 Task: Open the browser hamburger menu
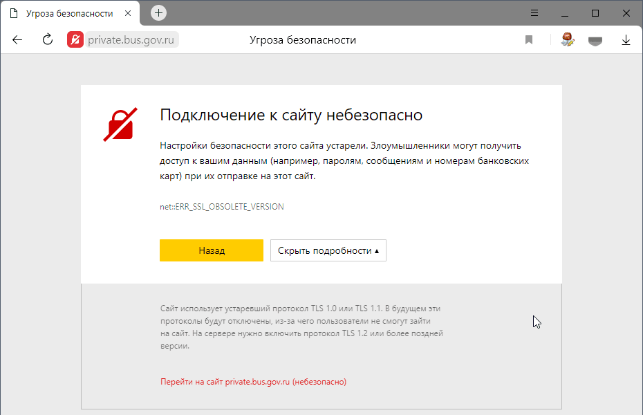(x=534, y=13)
